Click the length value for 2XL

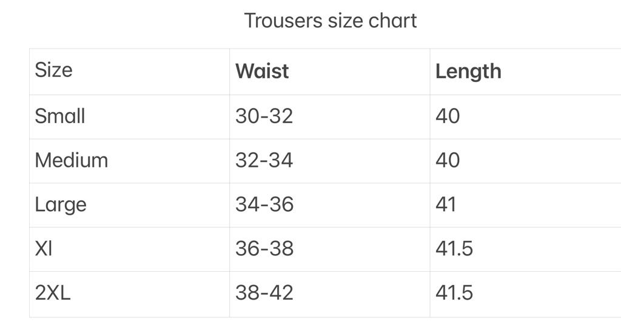(454, 292)
